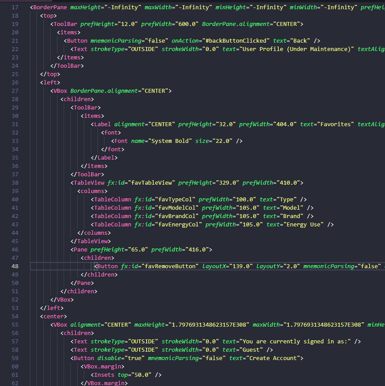
Task: Click the Pane prefWidth "416.0" value
Action: (x=197, y=250)
